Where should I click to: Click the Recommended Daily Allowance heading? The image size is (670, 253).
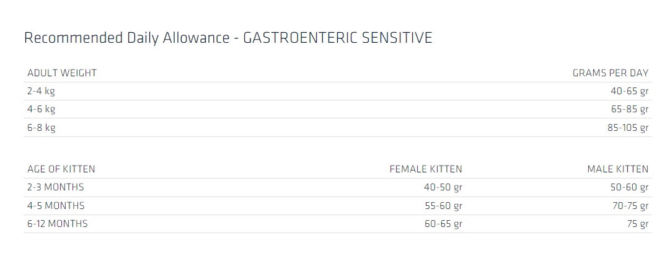tap(228, 38)
